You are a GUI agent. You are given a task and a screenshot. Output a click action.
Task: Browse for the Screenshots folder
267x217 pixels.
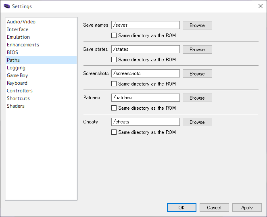(x=197, y=73)
